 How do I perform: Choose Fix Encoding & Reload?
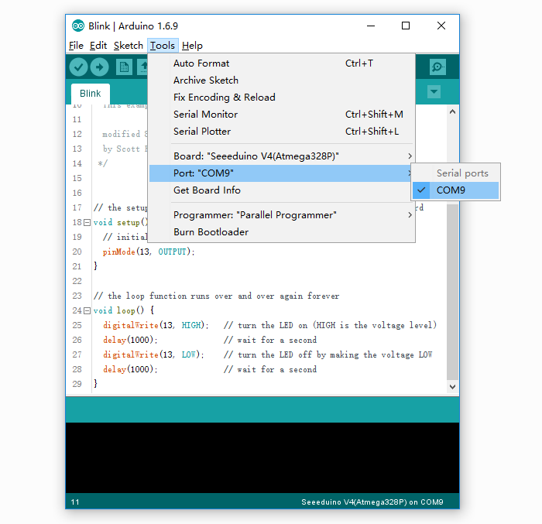pos(281,97)
